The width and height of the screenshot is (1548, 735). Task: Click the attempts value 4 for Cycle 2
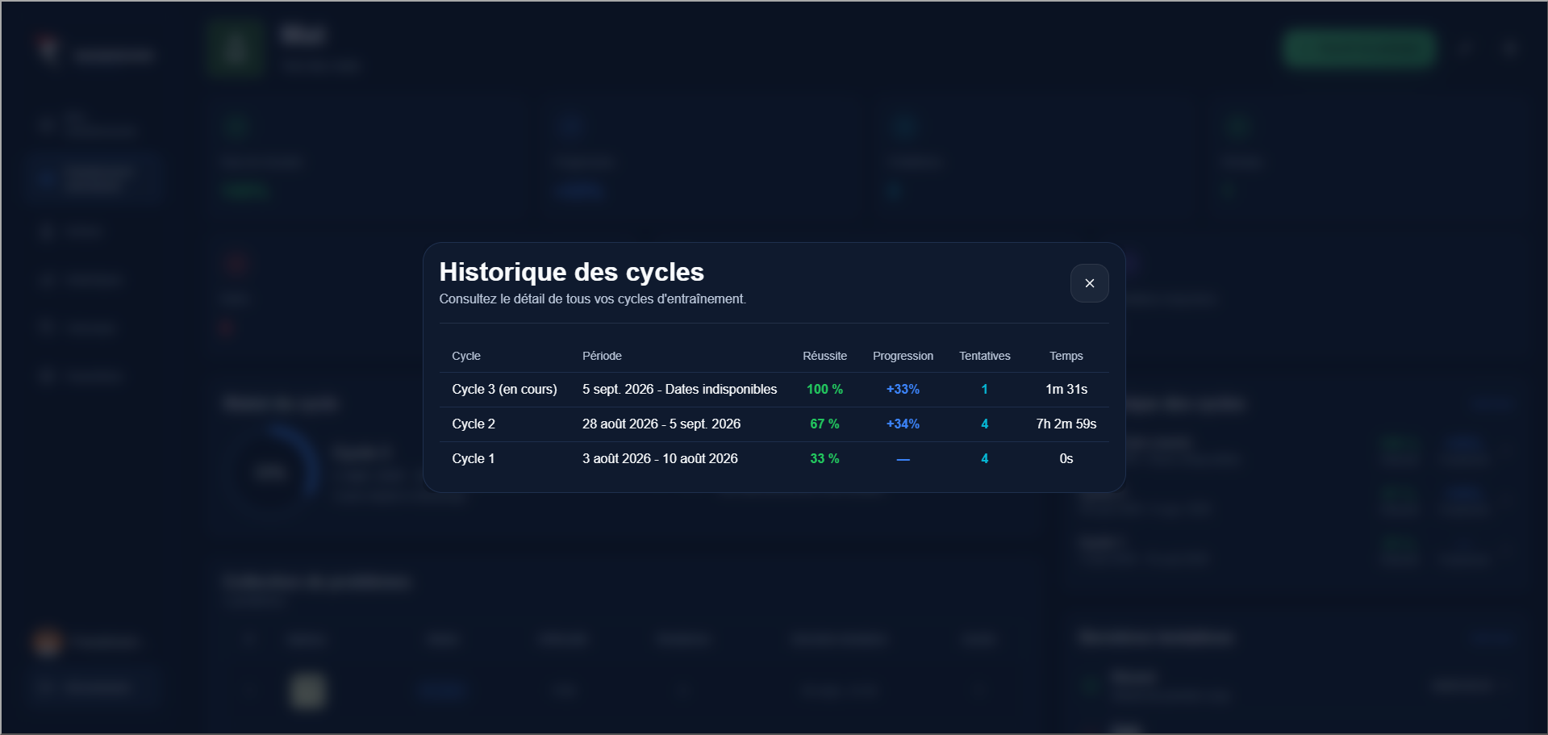(984, 424)
